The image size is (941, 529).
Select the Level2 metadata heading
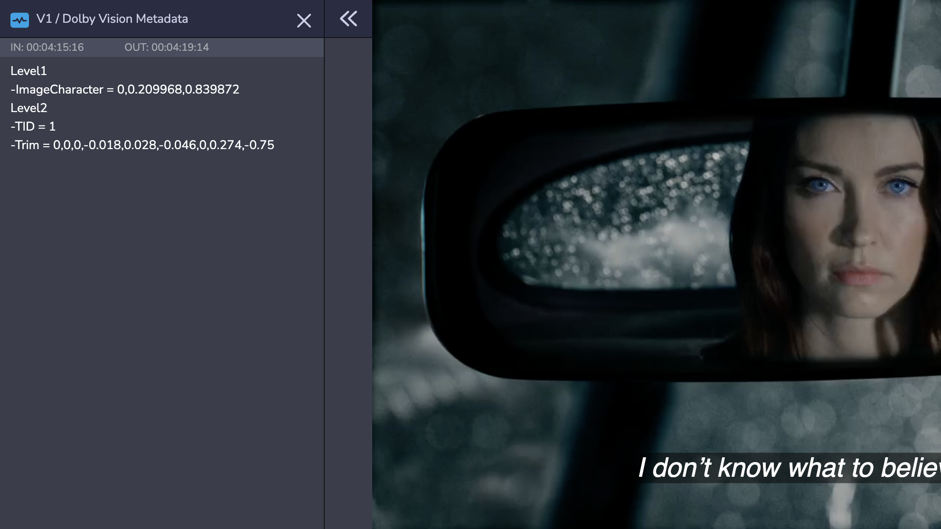point(29,108)
